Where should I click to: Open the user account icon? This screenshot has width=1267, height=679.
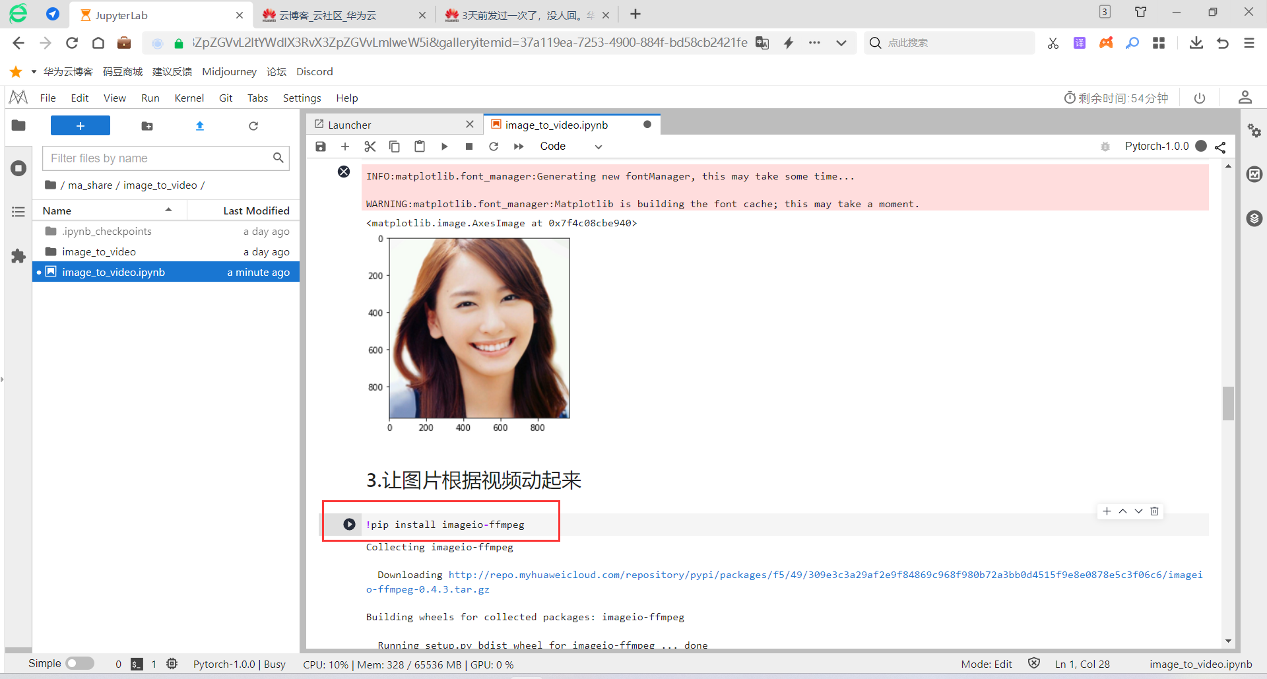point(1245,98)
